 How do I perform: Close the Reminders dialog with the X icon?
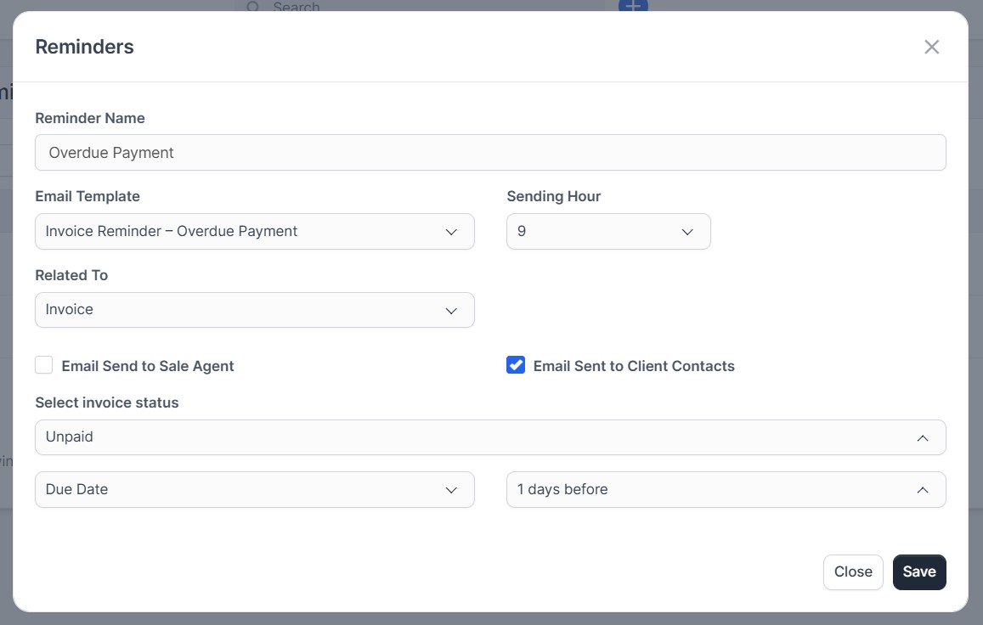[x=931, y=47]
